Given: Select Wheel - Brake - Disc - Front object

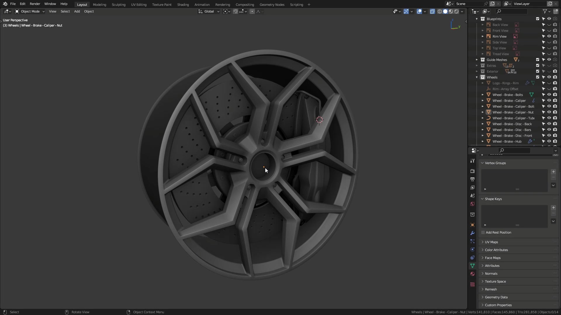Looking at the screenshot, I should pos(512,136).
